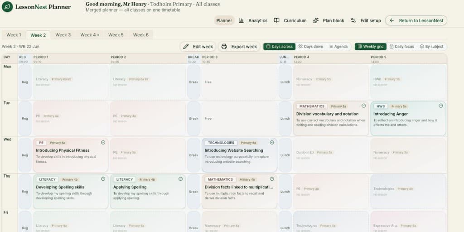Open the Week 1 tab
Screen dimensions: 464x232
pos(14,34)
